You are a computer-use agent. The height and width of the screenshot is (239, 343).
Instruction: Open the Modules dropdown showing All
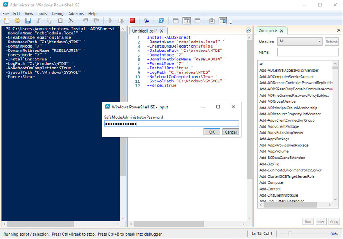click(x=300, y=41)
